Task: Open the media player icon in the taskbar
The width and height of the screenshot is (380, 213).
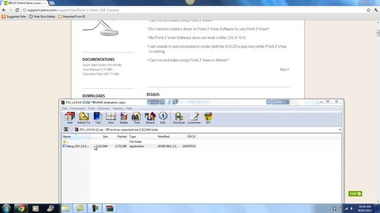Action: pos(36,208)
